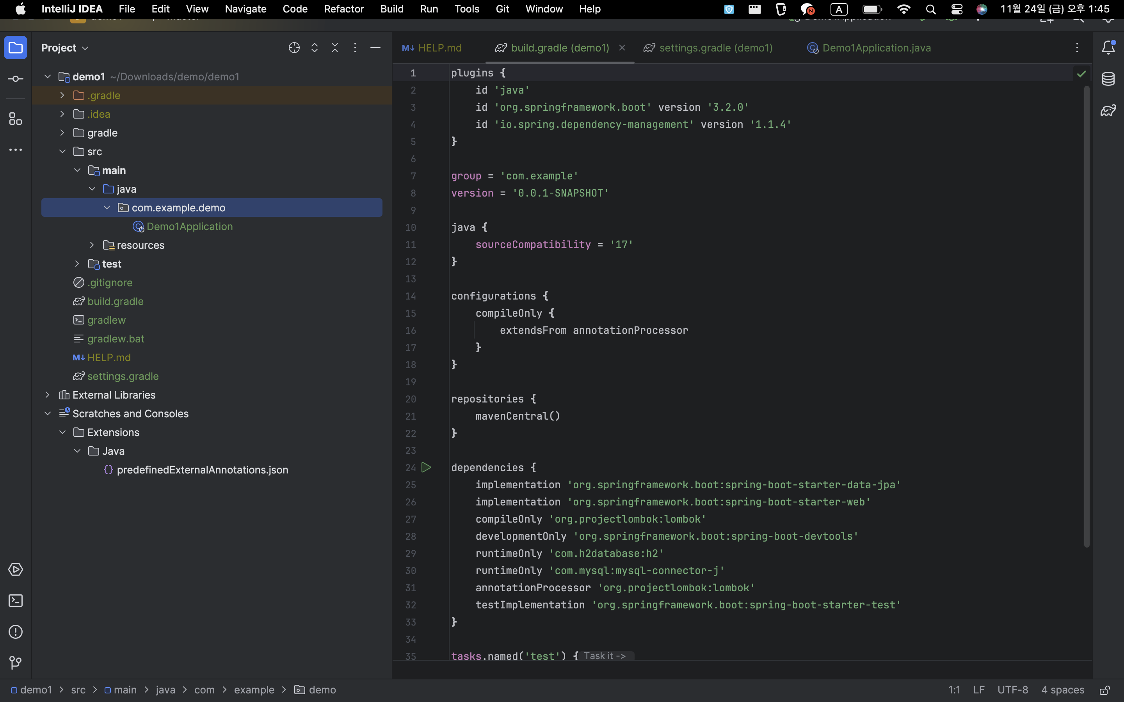Run dependencies gutter arrow on line 24
Screen dimensions: 1124x702
click(426, 468)
